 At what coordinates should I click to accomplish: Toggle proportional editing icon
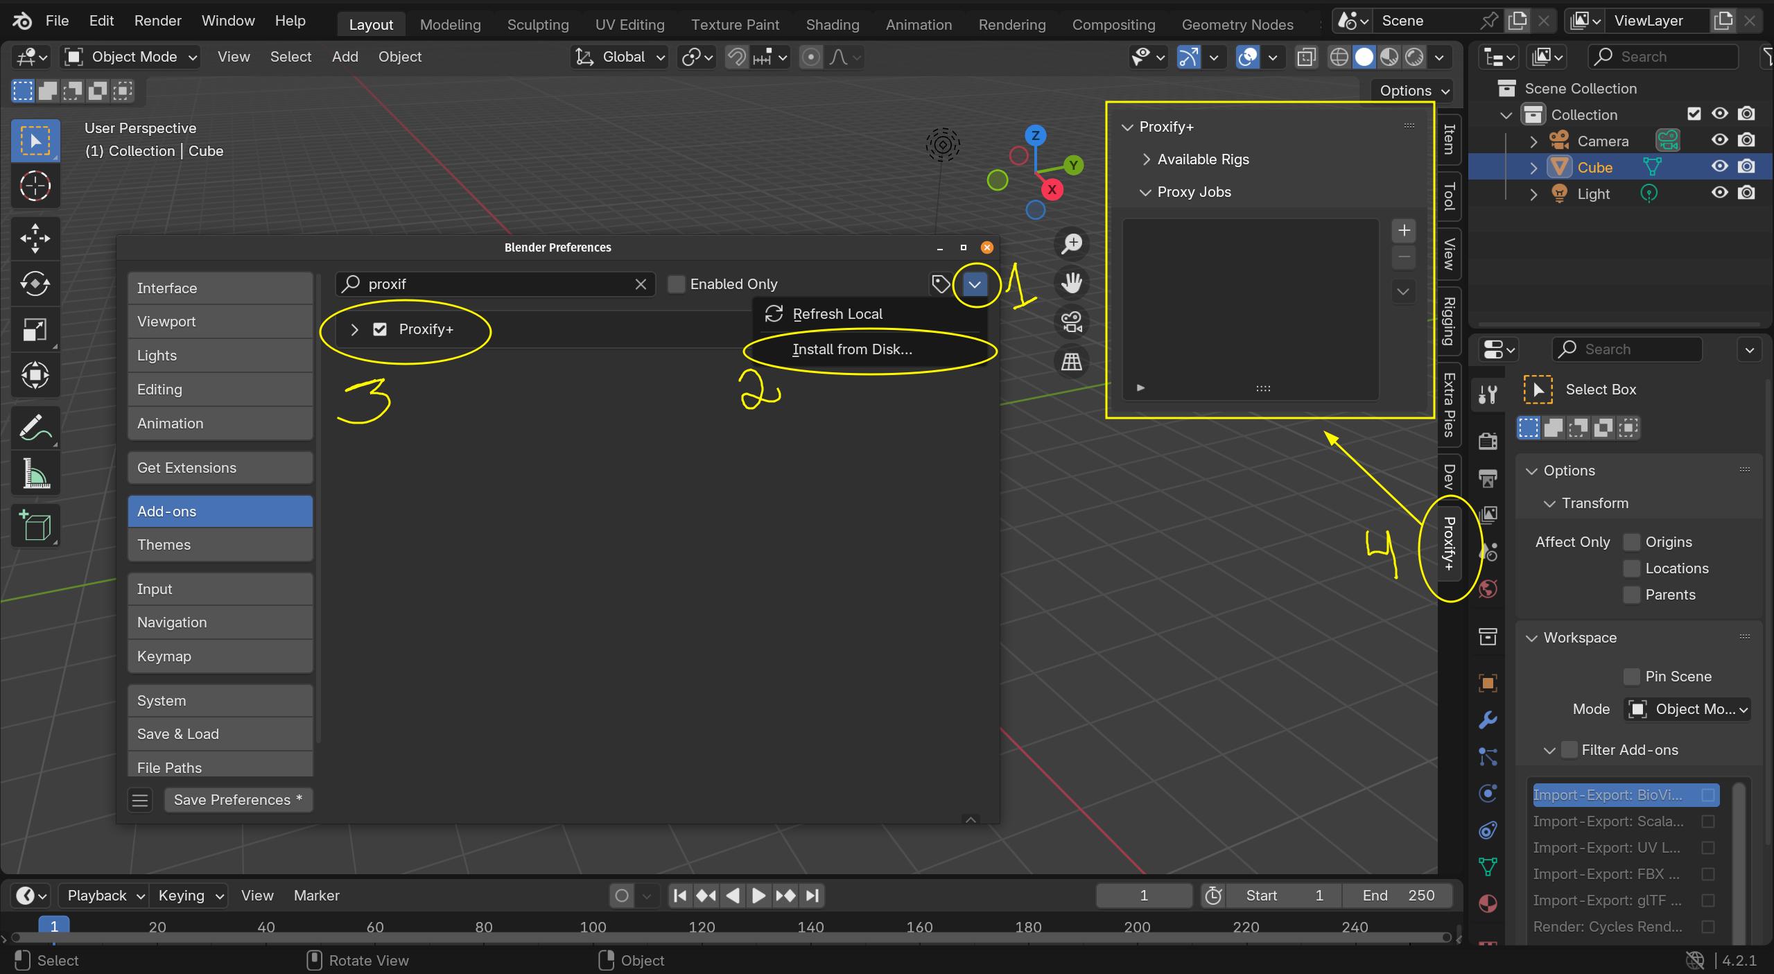click(x=810, y=57)
